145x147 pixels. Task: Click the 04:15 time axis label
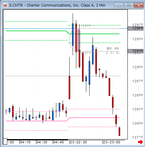25,142
